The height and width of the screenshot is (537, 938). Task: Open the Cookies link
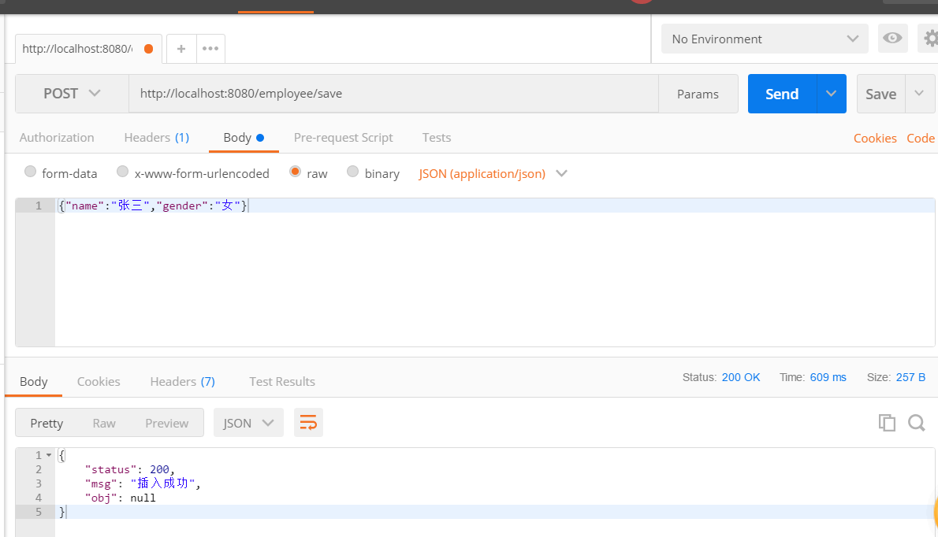[875, 138]
